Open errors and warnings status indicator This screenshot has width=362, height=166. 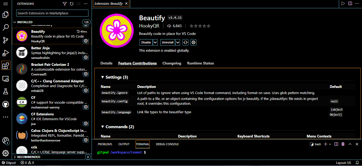(27, 163)
